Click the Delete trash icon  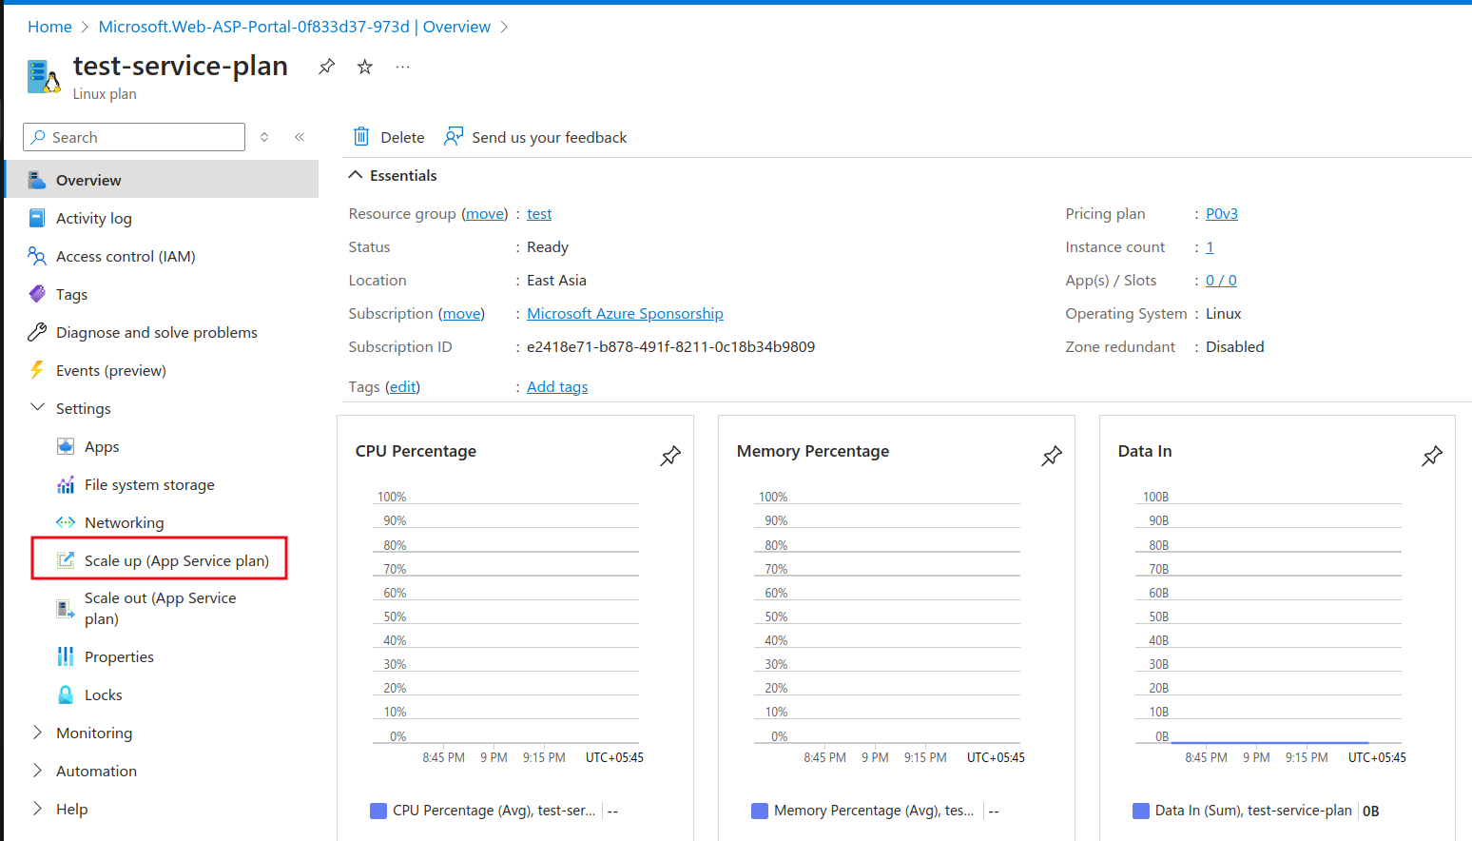click(x=361, y=137)
